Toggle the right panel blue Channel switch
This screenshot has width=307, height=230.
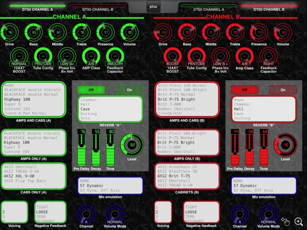[240, 215]
